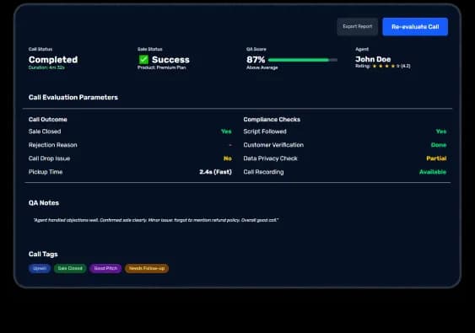Click the yellow No value for Call Drop Issue

coord(228,158)
